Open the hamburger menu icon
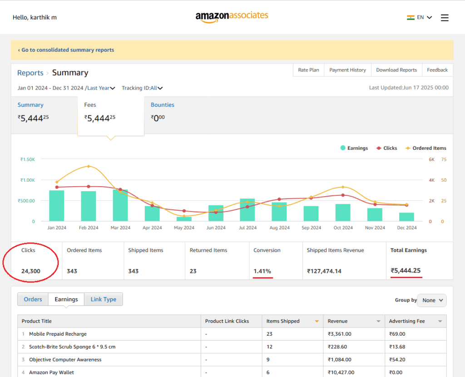465x377 pixels. [444, 18]
